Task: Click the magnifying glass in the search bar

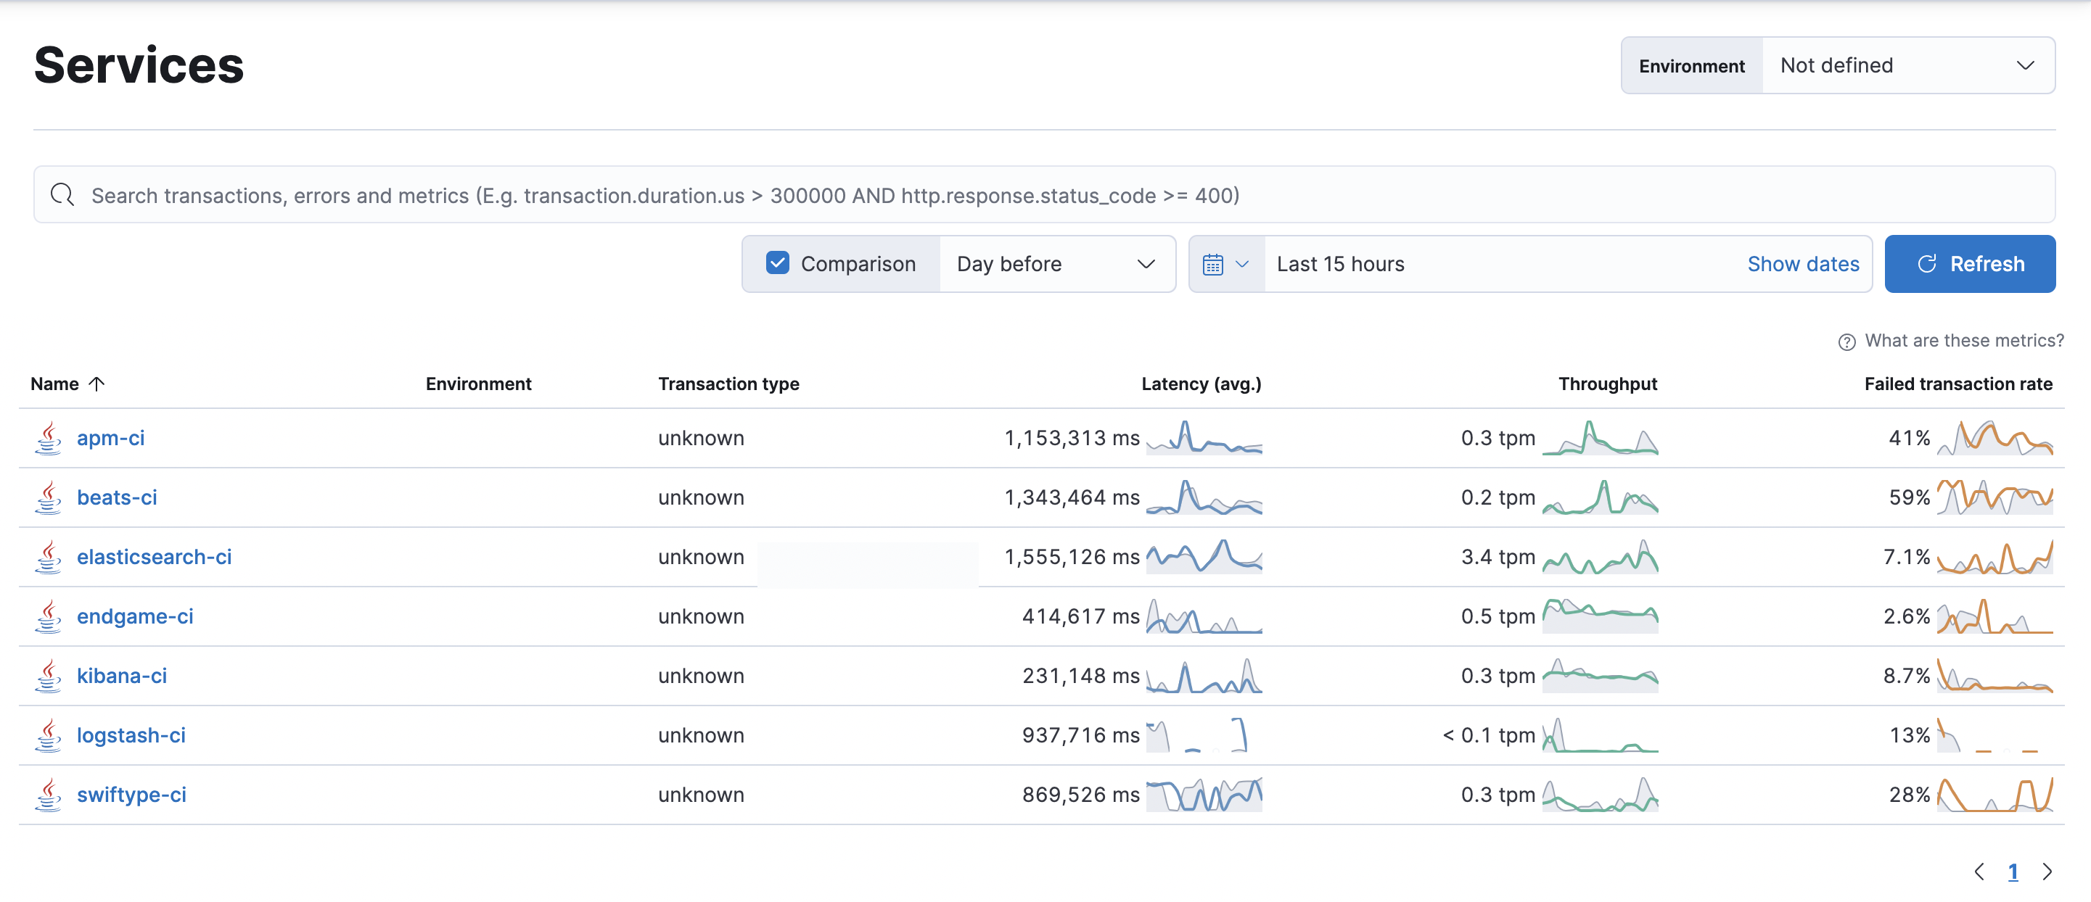Action: click(x=62, y=194)
